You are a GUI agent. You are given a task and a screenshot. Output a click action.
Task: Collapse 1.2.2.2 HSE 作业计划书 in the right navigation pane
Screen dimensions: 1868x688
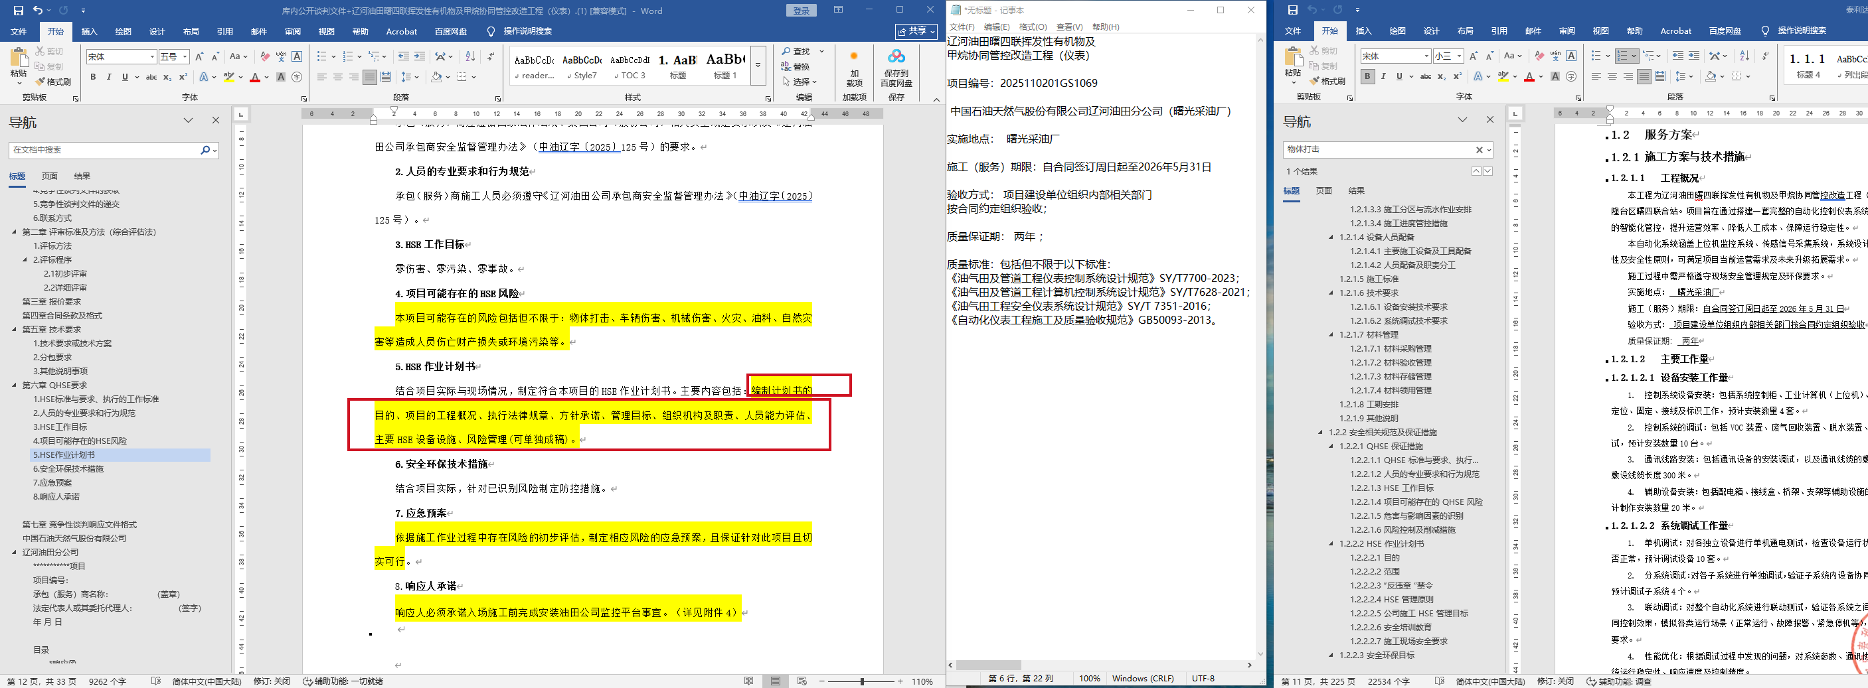tap(1331, 544)
